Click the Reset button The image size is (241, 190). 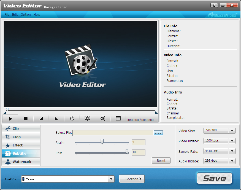coord(161,160)
